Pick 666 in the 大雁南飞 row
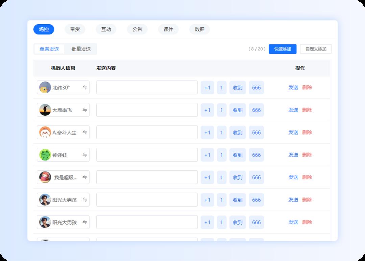This screenshot has height=261, width=365. pyautogui.click(x=256, y=110)
